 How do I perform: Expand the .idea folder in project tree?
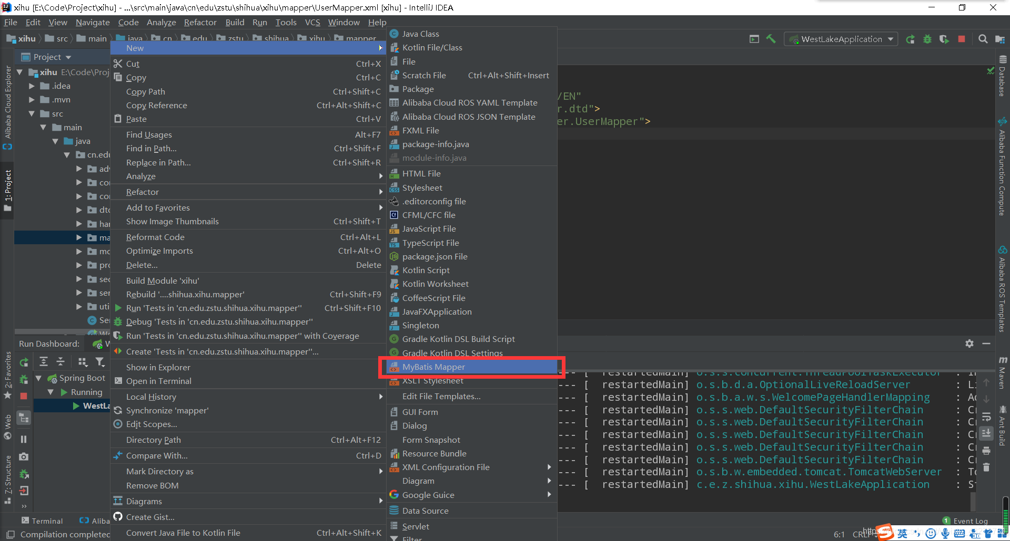(x=32, y=86)
